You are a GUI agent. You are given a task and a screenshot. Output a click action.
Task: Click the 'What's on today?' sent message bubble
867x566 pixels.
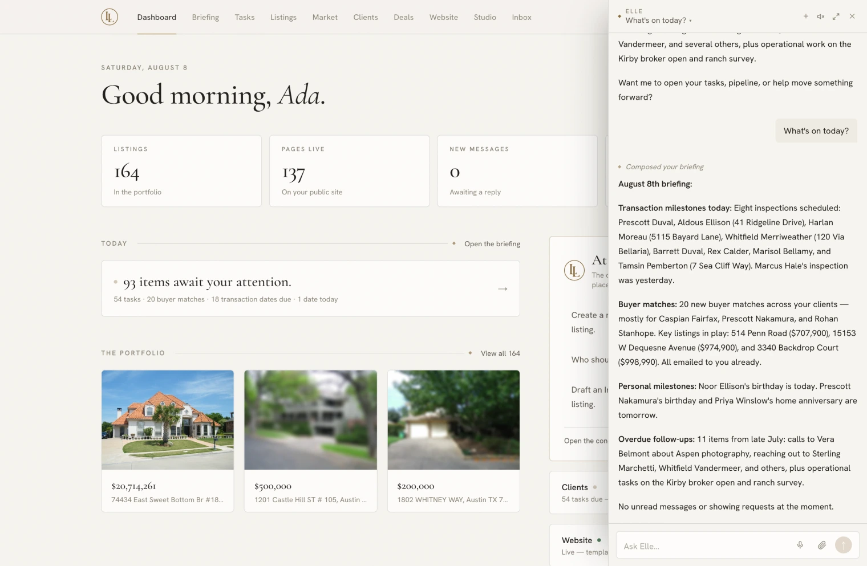pyautogui.click(x=816, y=131)
